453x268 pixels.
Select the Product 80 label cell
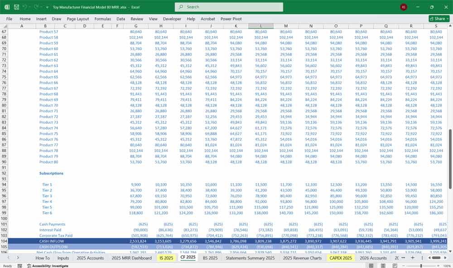(x=48, y=162)
